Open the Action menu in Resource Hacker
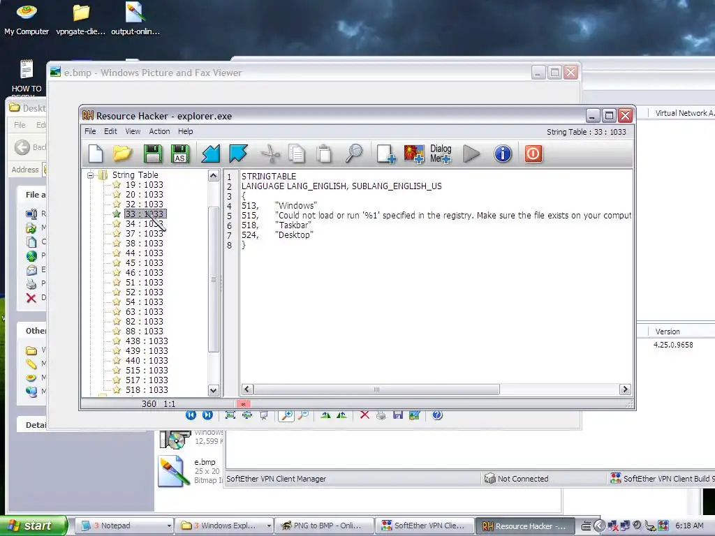 159,131
